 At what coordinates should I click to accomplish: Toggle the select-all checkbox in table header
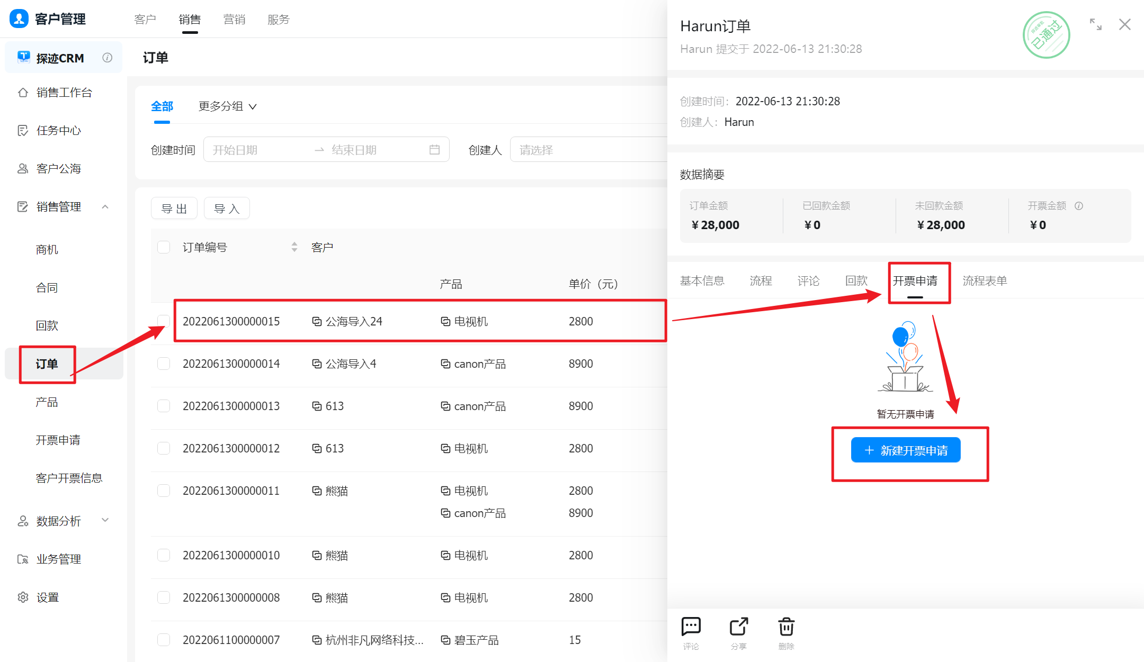click(x=164, y=247)
